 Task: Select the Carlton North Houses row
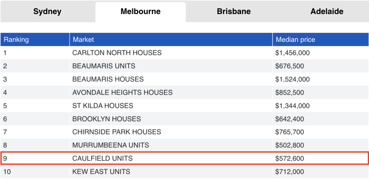click(117, 53)
